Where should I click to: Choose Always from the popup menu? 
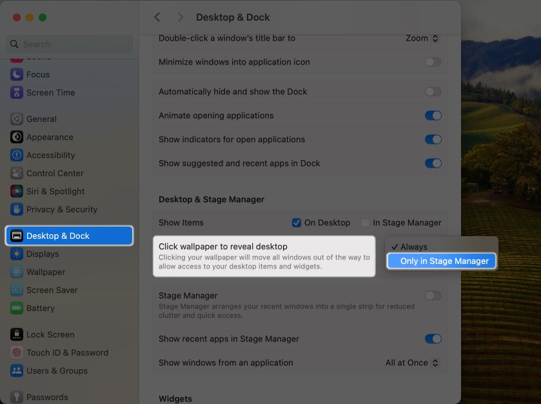[442, 247]
